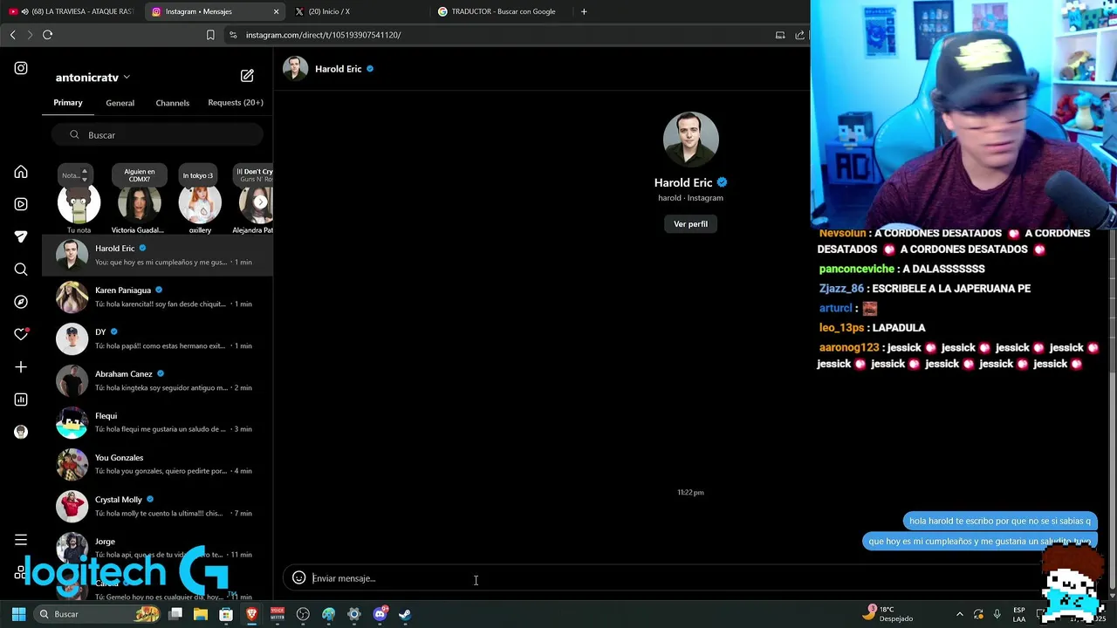Screen dimensions: 1117x628
Task: Open the More hamburger menu in sidebar
Action: coord(21,540)
